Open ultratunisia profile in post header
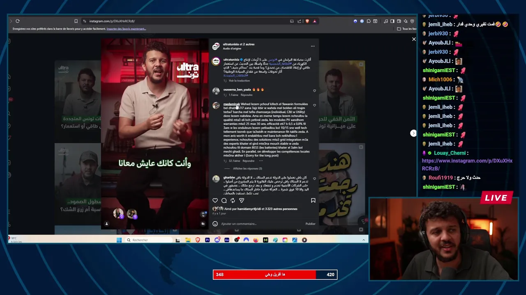Image resolution: width=526 pixels, height=295 pixels. [x=230, y=44]
